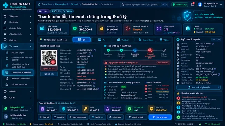Click the Trusted Care cross logo
The image size is (225, 126).
(6, 5)
